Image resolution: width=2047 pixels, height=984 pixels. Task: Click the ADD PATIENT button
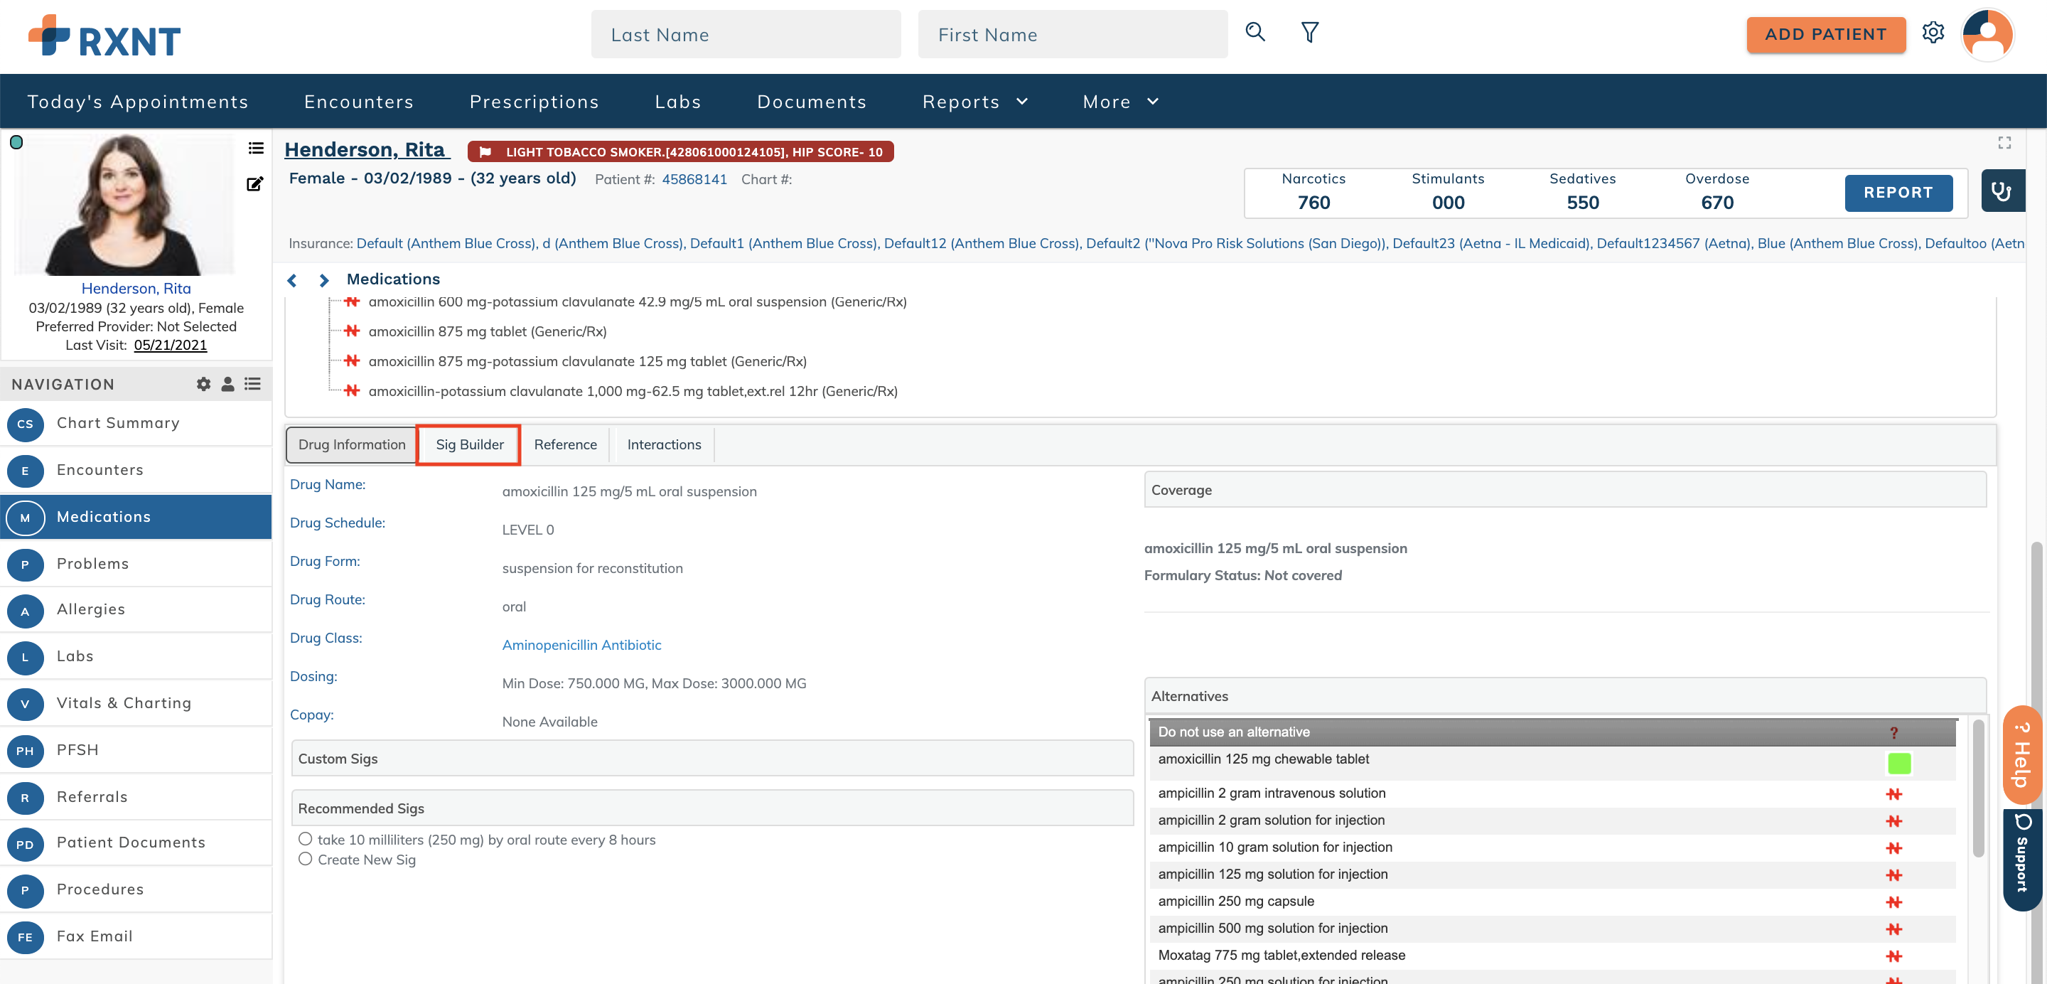coord(1825,34)
